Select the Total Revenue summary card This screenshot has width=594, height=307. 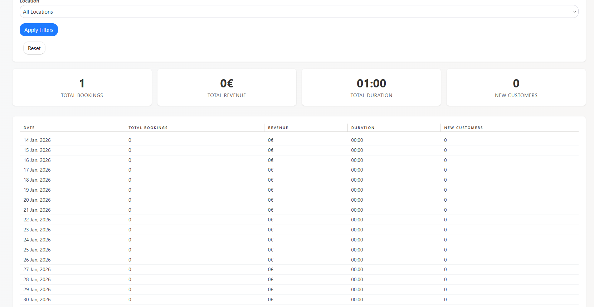[227, 87]
